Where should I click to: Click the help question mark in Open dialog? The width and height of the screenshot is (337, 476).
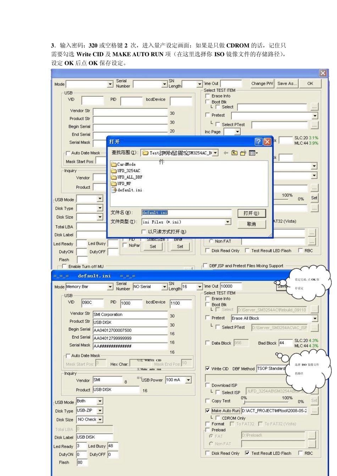click(259, 142)
